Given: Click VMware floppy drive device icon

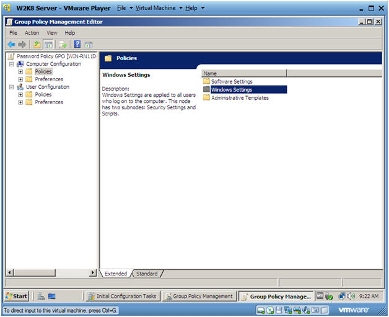Looking at the screenshot, I should [x=279, y=310].
